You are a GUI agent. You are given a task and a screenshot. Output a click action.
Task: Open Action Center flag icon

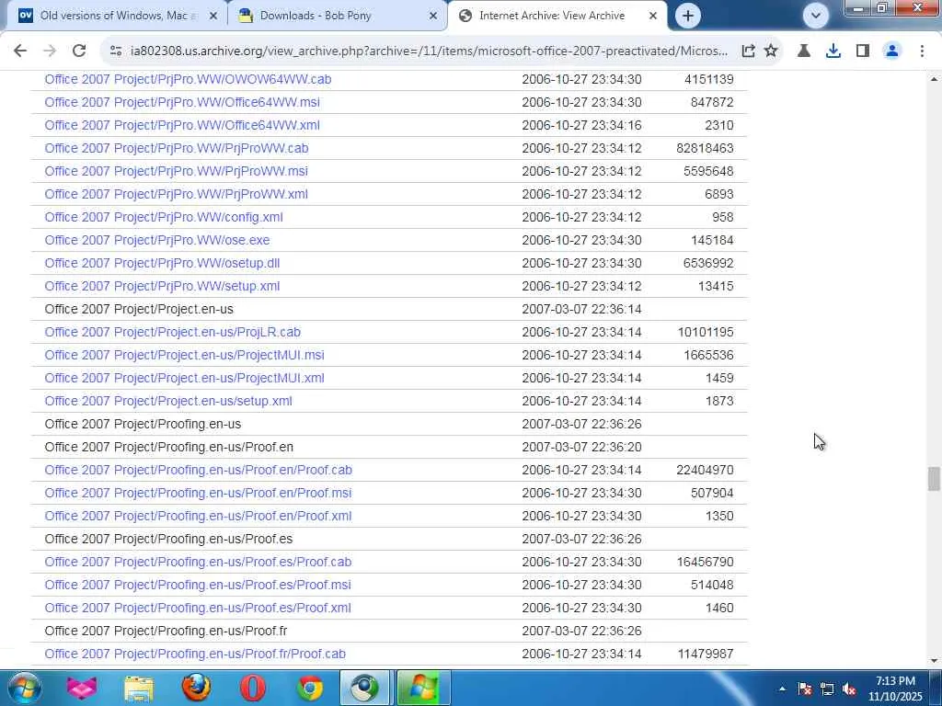click(x=805, y=689)
